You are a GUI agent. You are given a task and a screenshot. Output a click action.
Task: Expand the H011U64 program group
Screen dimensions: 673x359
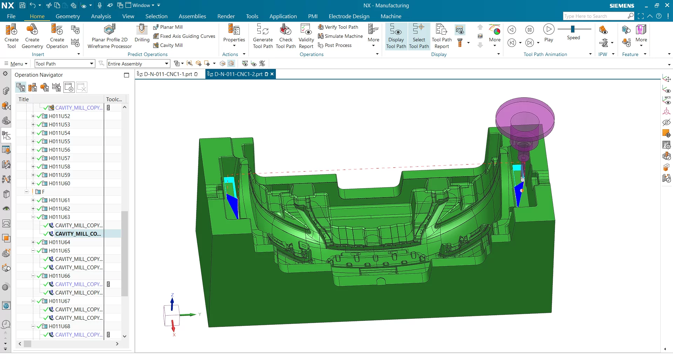[x=33, y=242]
